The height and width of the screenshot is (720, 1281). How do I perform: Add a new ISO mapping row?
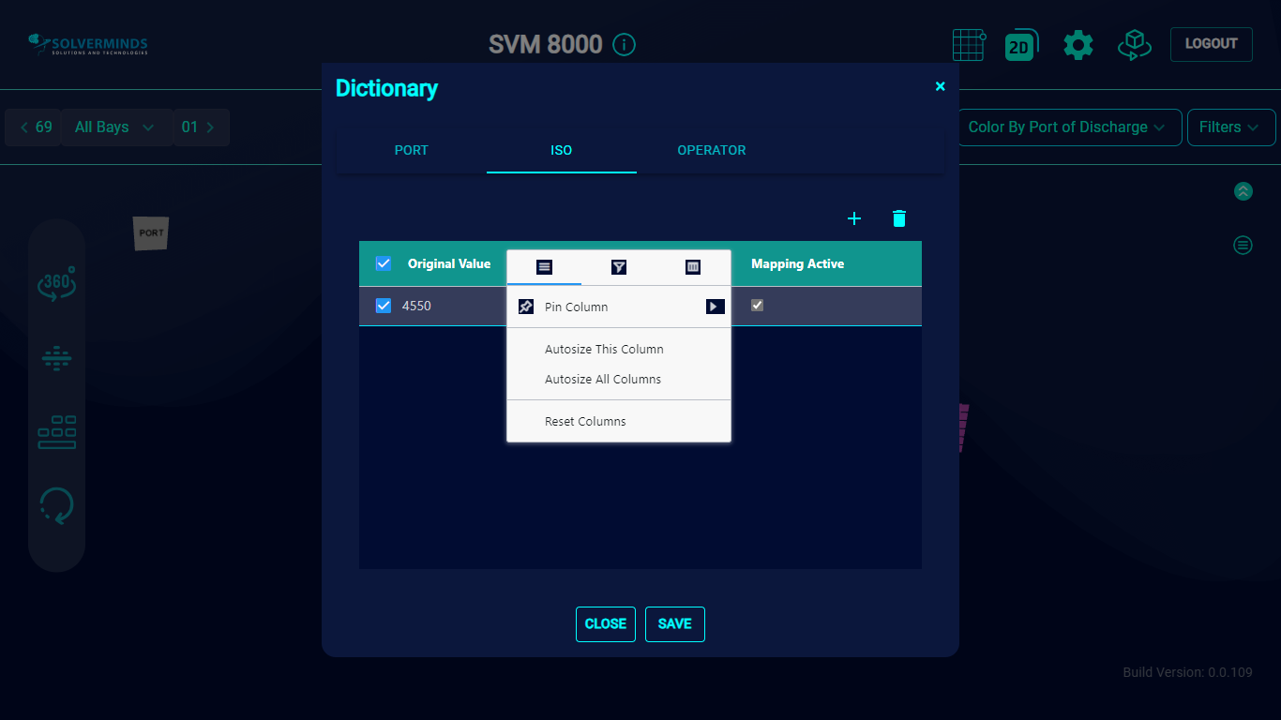[854, 218]
